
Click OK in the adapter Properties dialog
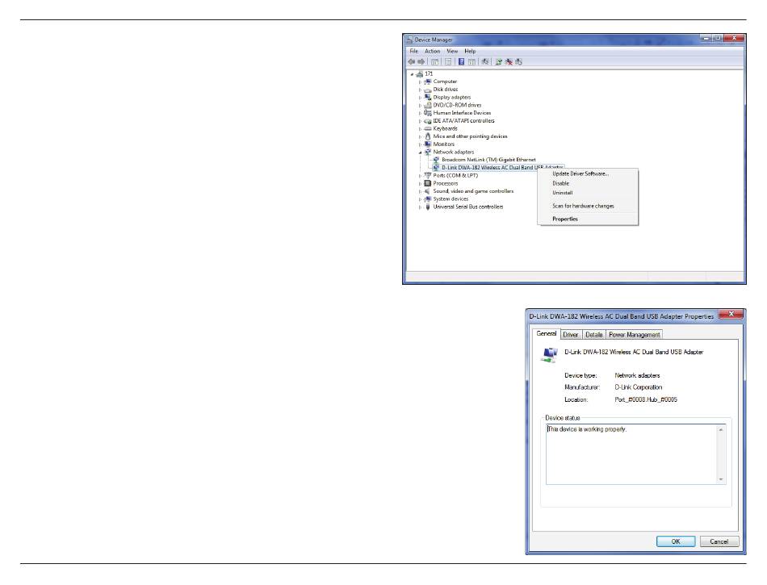pos(676,541)
